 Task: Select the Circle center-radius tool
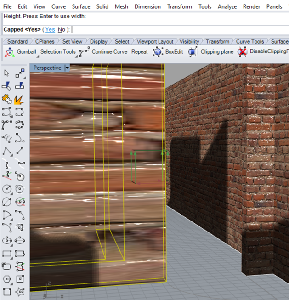click(7, 189)
